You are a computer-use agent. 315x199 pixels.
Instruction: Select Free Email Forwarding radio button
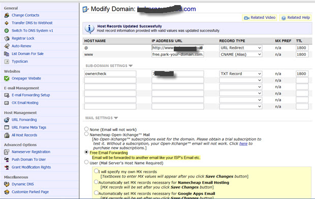click(86, 152)
